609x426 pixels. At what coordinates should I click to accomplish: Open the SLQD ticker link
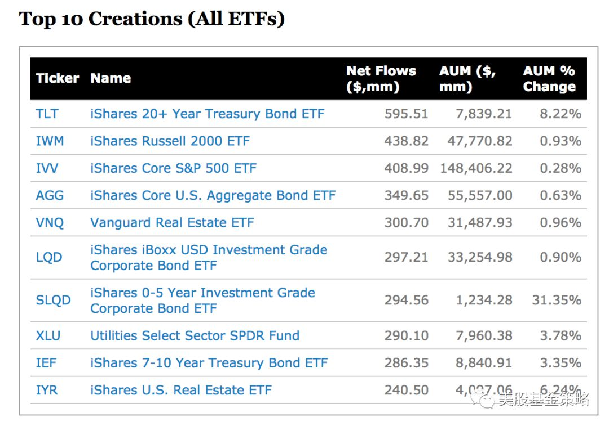(53, 300)
